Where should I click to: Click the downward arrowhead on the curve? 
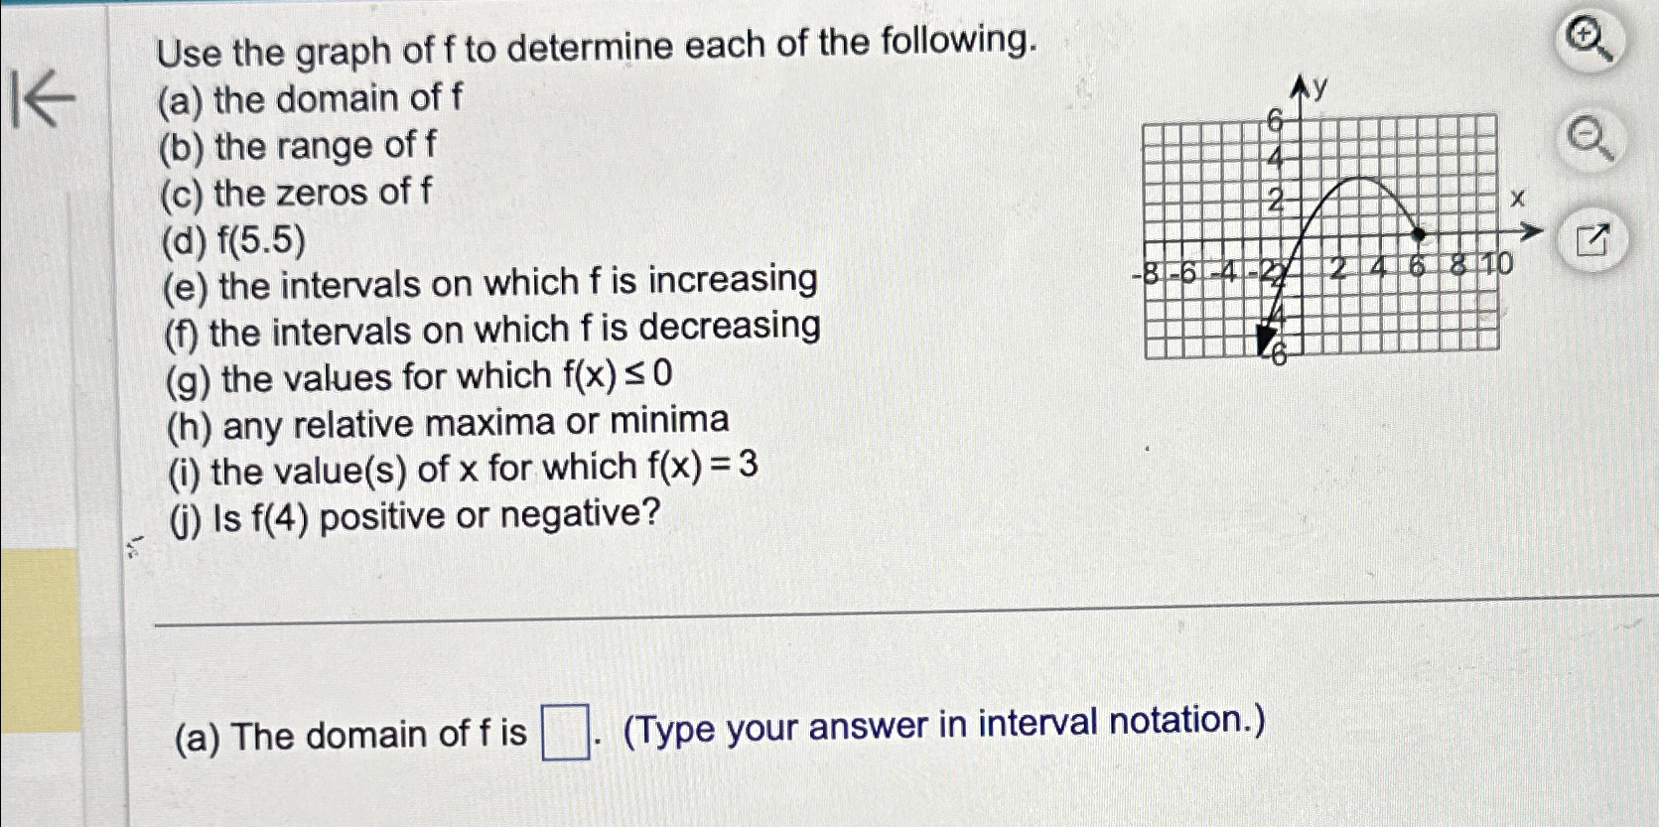click(x=1265, y=343)
